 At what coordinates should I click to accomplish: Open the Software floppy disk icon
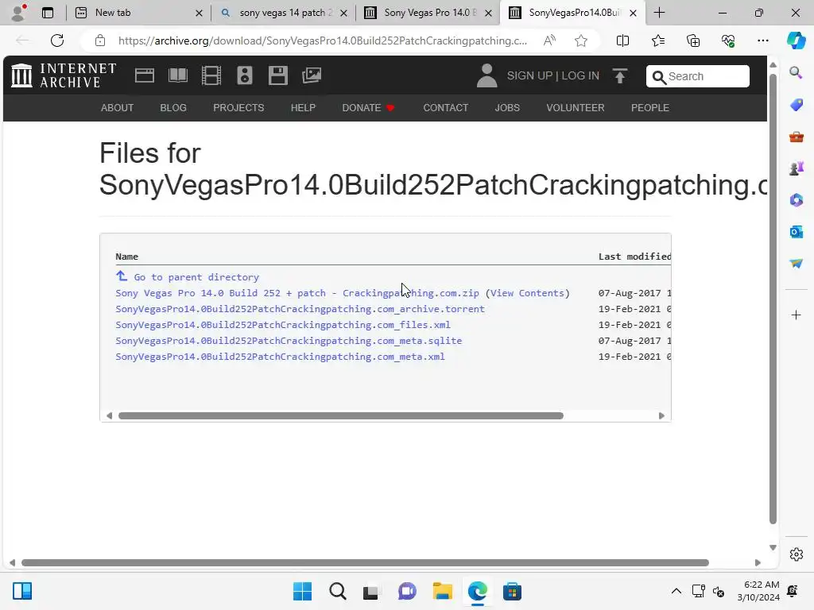(277, 75)
